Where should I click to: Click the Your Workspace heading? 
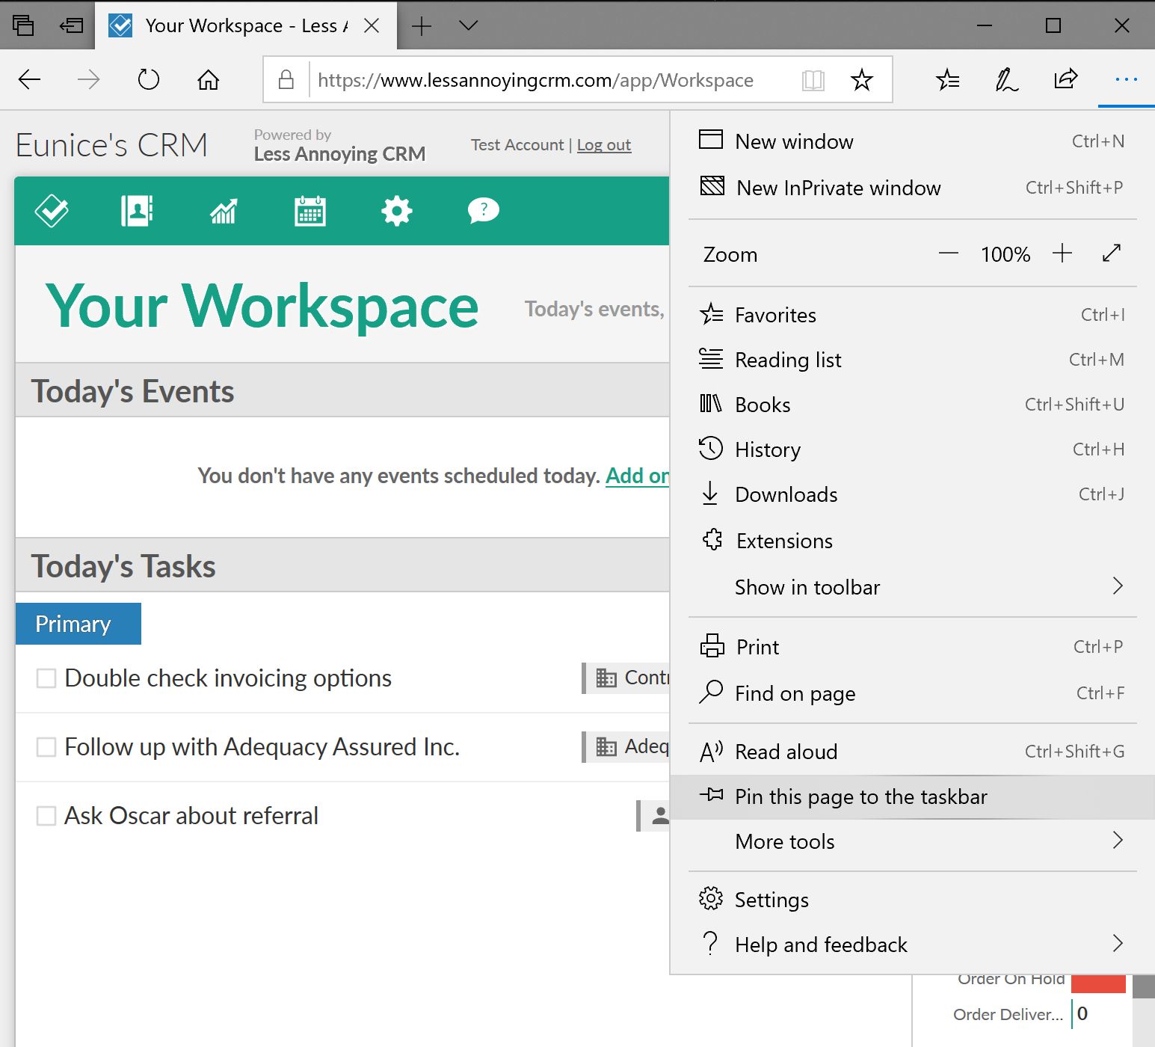[x=262, y=307]
